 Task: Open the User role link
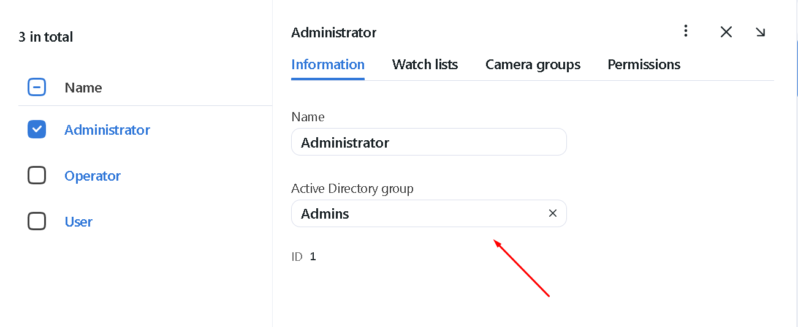tap(78, 222)
